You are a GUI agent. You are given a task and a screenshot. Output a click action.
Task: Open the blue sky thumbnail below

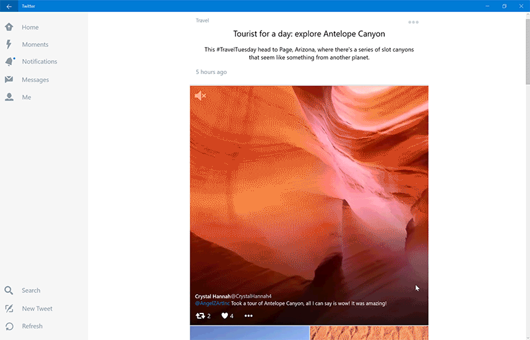(x=250, y=333)
